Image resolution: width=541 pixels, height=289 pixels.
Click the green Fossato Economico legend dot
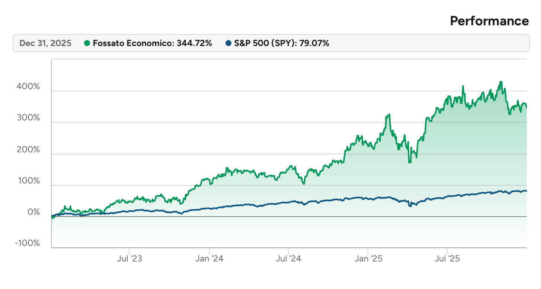[86, 43]
